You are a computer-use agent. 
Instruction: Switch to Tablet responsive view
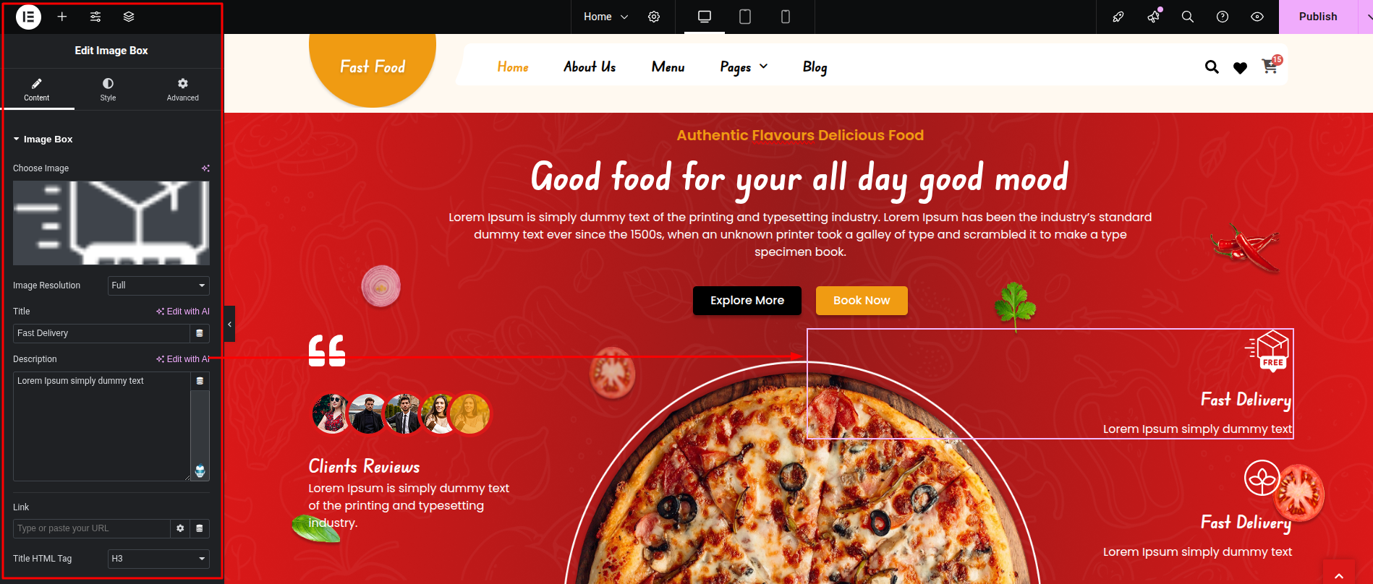745,17
